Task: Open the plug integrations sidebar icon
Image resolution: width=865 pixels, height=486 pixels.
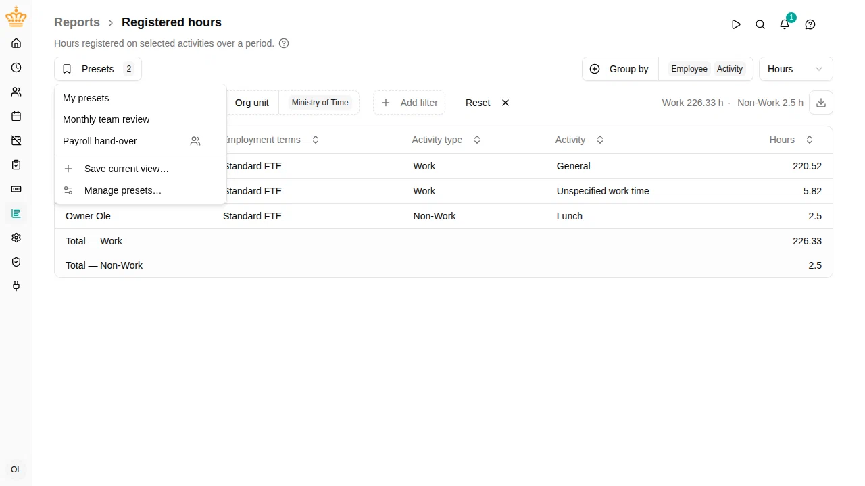Action: tap(16, 286)
